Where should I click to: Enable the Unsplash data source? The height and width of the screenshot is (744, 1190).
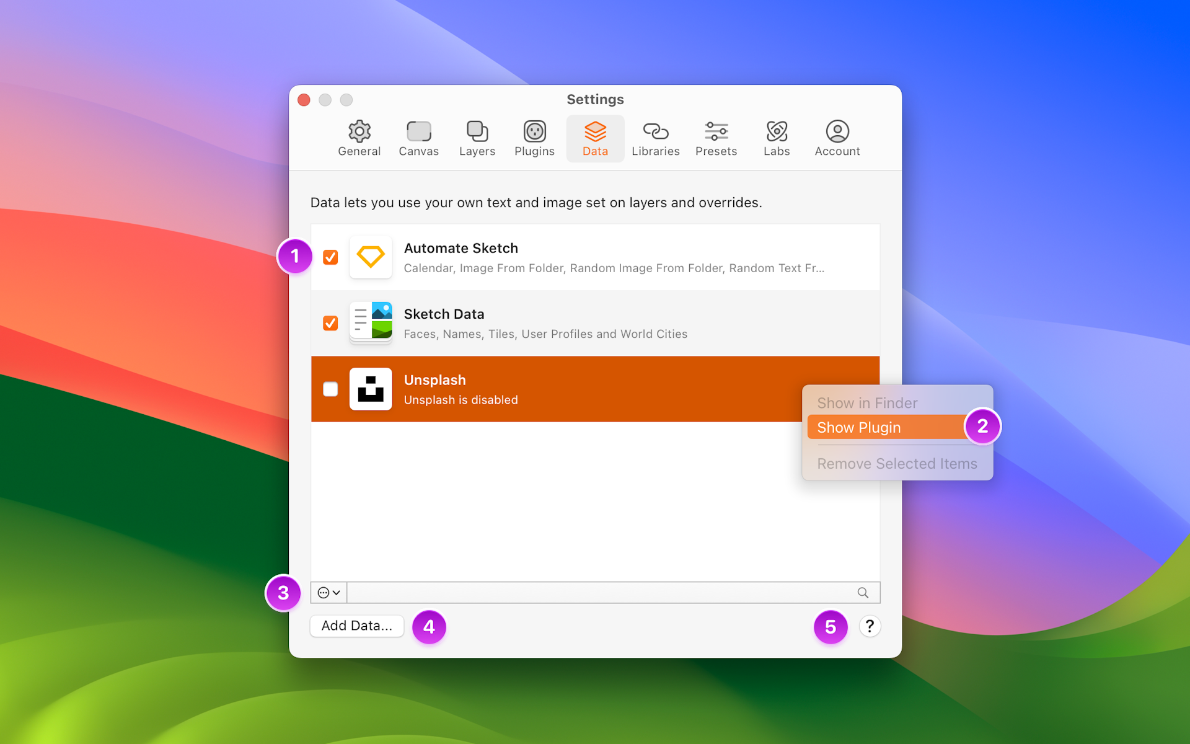click(330, 389)
